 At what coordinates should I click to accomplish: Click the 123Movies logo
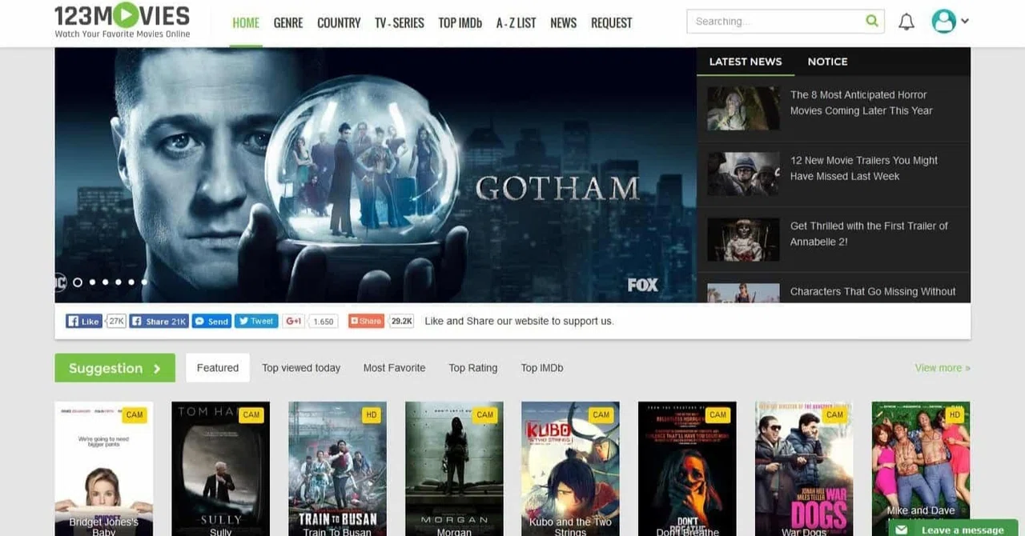pyautogui.click(x=123, y=22)
